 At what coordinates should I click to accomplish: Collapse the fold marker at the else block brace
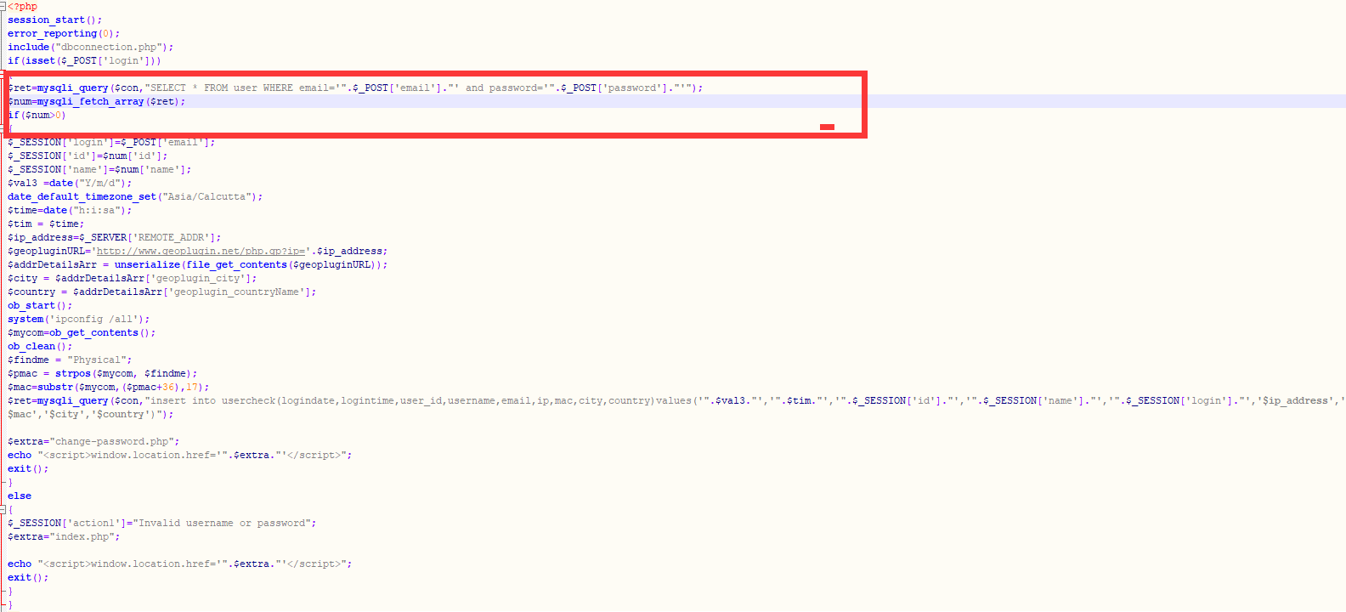[x=3, y=510]
